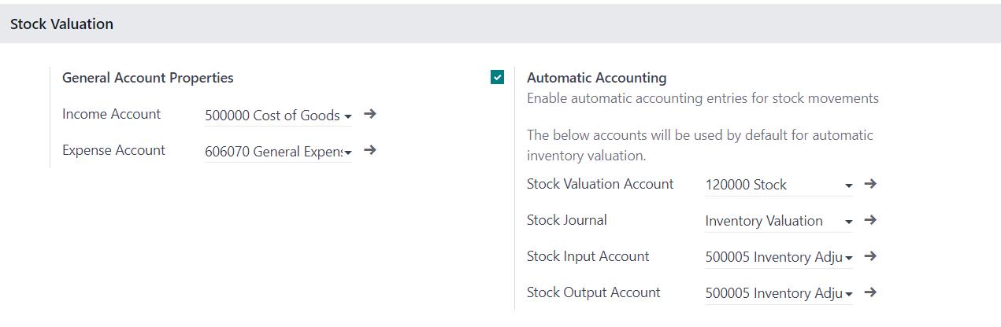
Task: Expand the Expense Account dropdown arrow
Action: point(347,152)
